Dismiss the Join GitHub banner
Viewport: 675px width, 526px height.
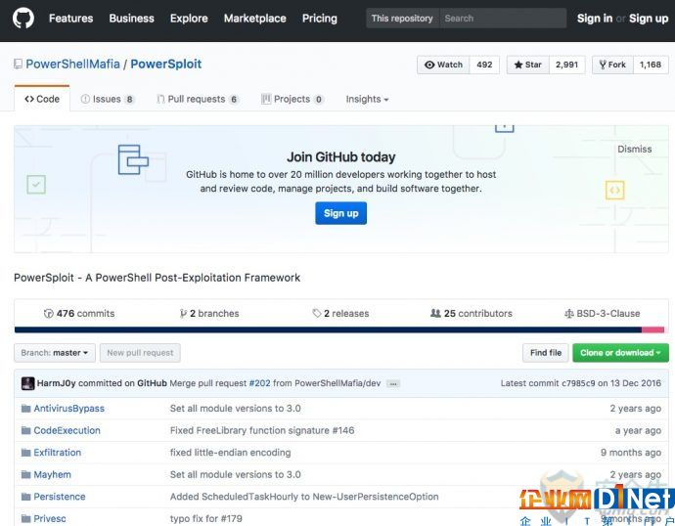(x=635, y=150)
